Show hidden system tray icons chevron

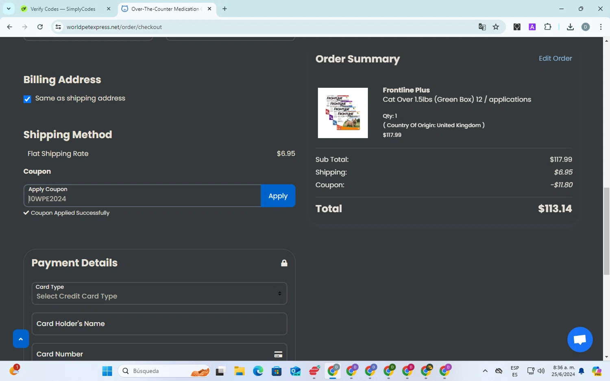[x=485, y=371]
